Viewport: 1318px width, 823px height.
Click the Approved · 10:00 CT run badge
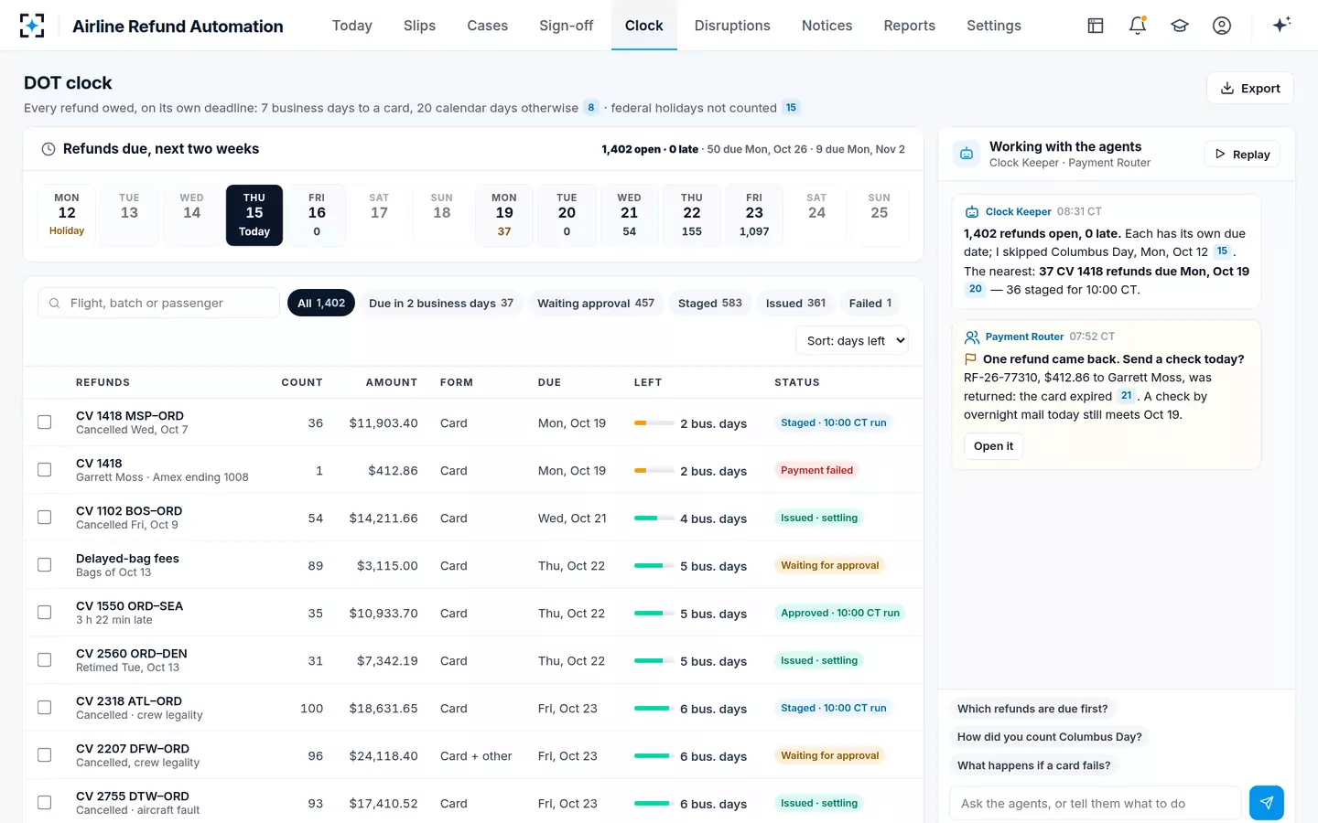click(840, 613)
